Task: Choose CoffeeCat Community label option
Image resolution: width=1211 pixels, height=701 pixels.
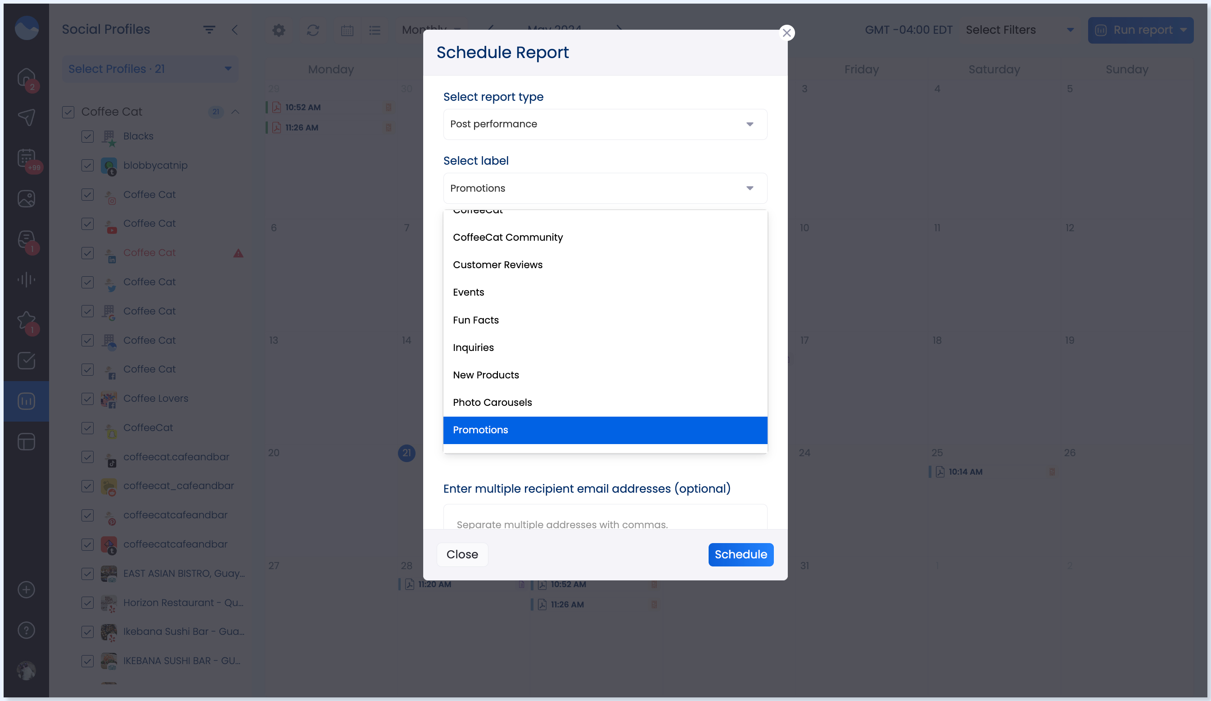Action: click(x=605, y=237)
